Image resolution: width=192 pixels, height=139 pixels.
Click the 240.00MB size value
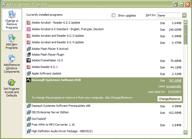(175, 30)
